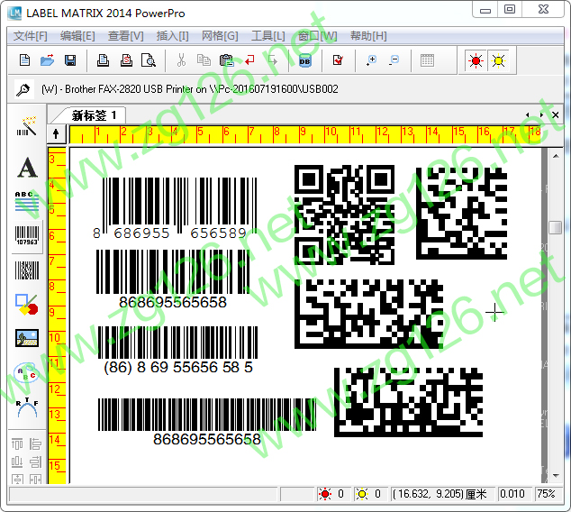
Task: Click the tab scroll left arrow
Action: [x=527, y=114]
